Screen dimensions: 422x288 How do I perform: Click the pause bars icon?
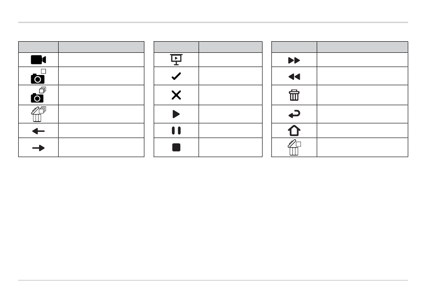tap(176, 130)
